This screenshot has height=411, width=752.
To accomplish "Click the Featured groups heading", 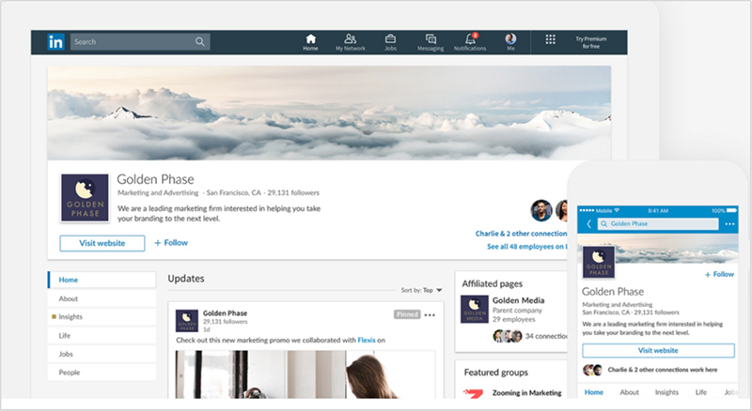I will 496,373.
